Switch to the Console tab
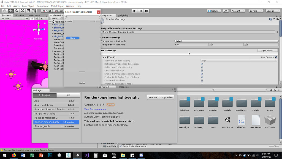 tap(123, 87)
